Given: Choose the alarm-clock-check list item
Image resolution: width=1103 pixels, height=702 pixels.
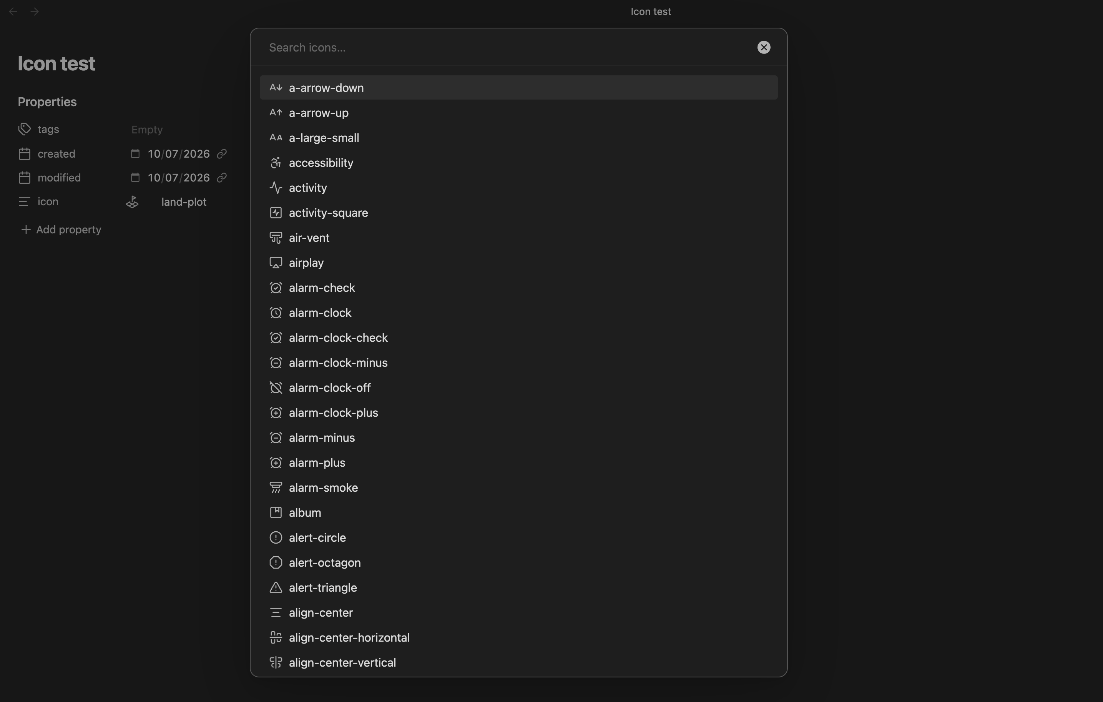Looking at the screenshot, I should [x=518, y=338].
